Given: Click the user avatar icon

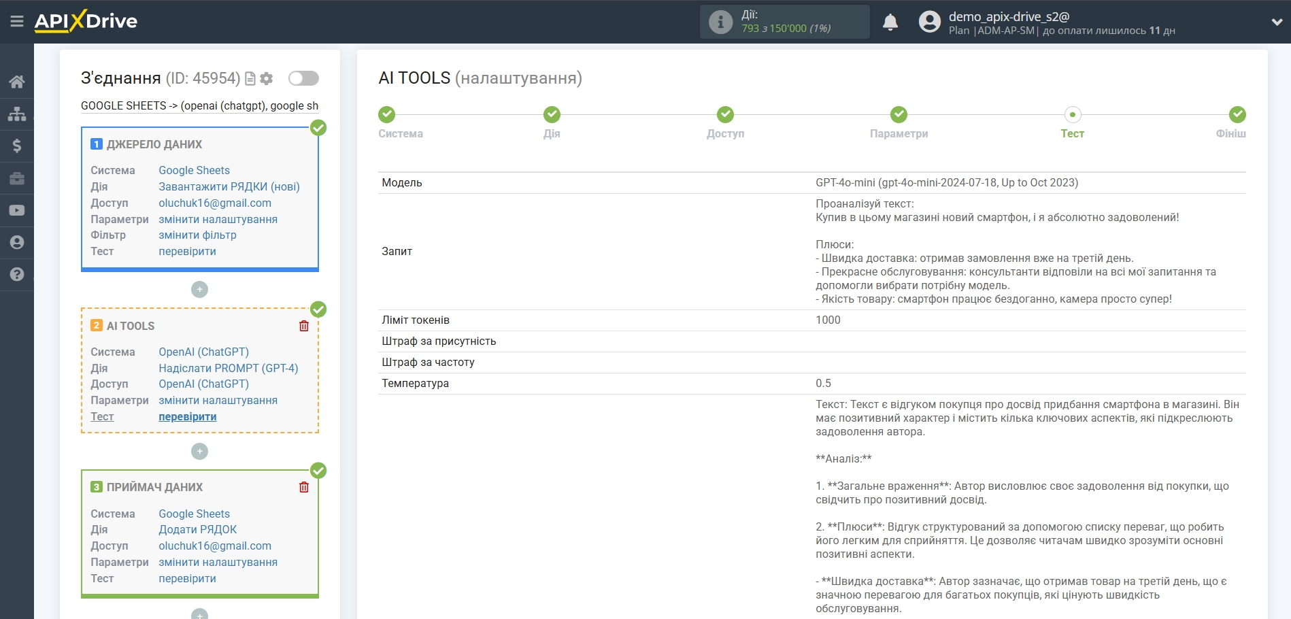Looking at the screenshot, I should click(x=929, y=22).
